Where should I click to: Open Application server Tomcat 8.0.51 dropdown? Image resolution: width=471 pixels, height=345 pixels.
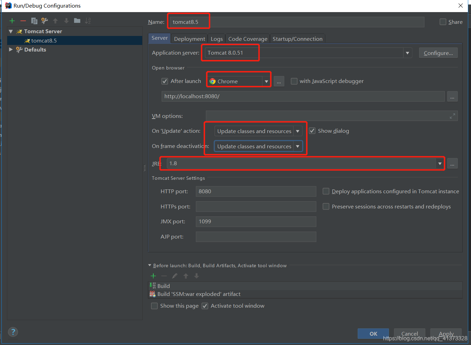407,53
